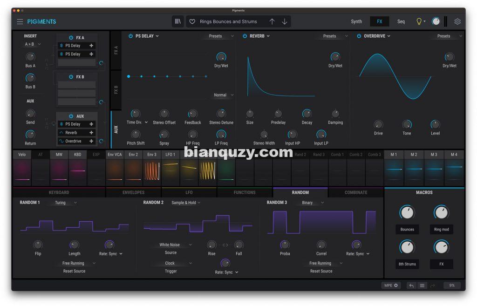Select the FX B vertical bus tab
The height and width of the screenshot is (306, 477).
116,90
